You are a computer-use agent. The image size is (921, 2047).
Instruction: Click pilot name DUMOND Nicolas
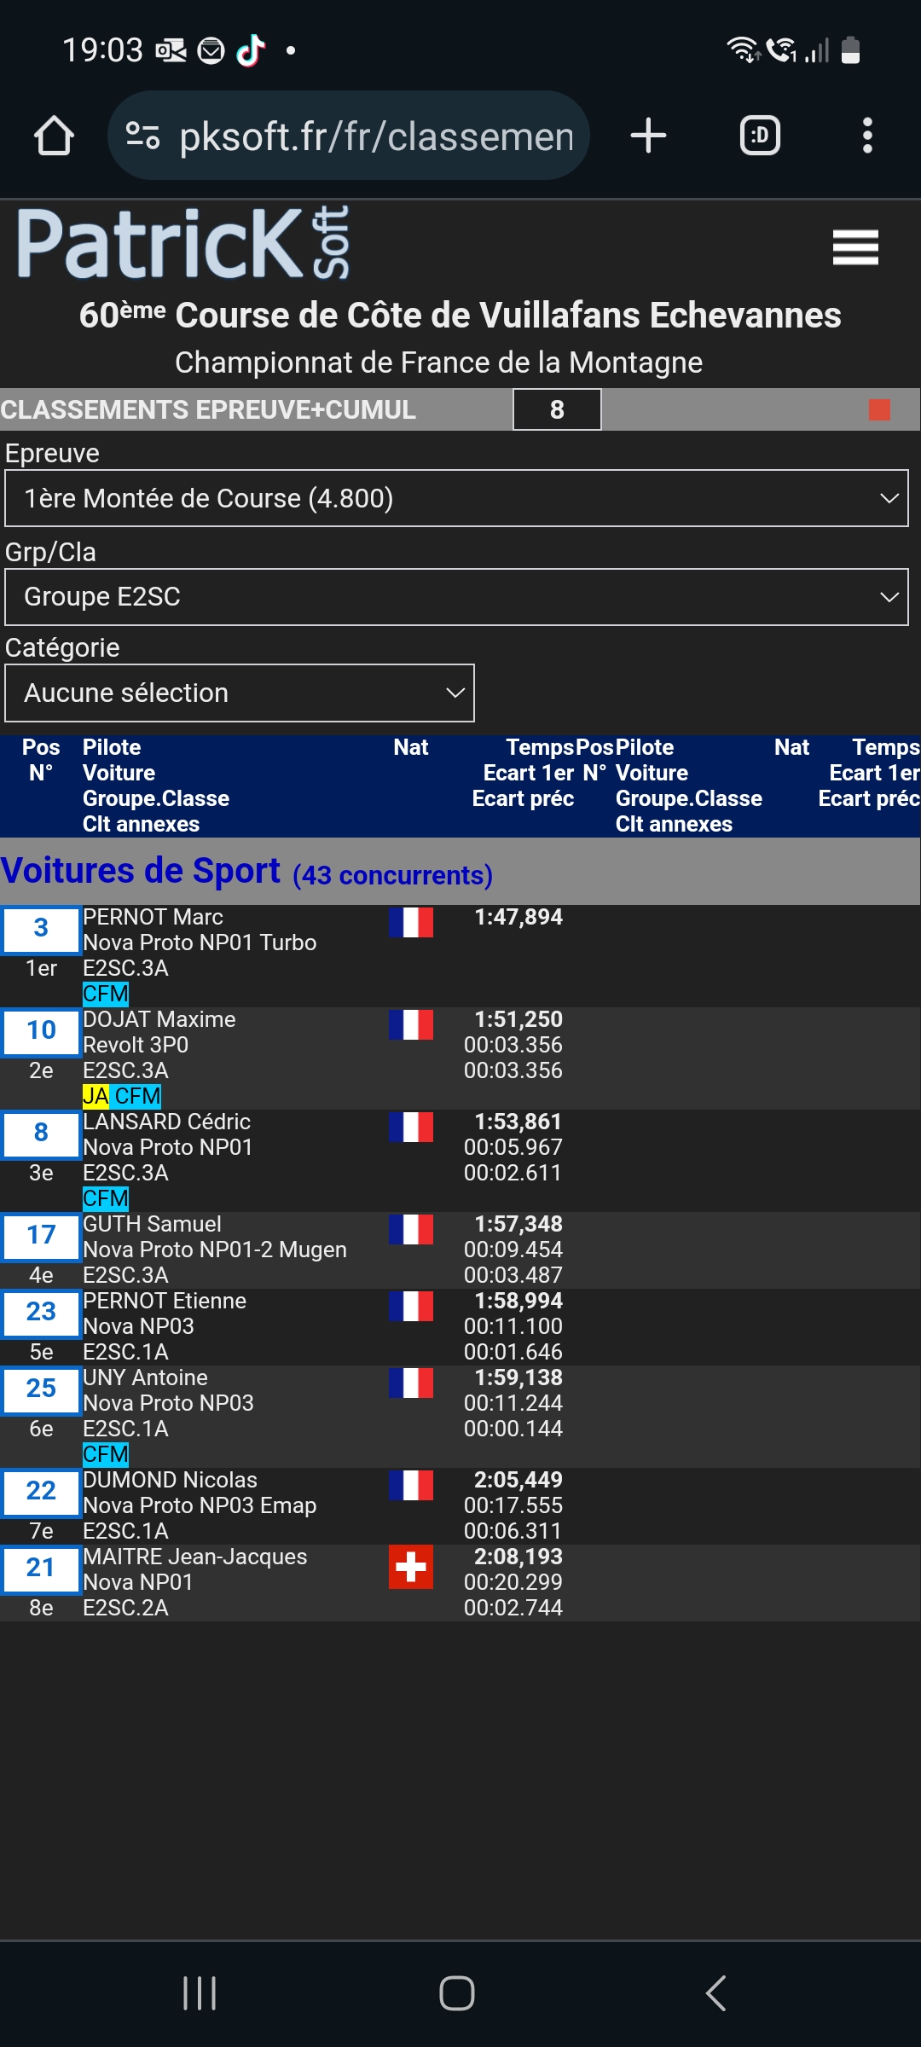pos(170,1480)
